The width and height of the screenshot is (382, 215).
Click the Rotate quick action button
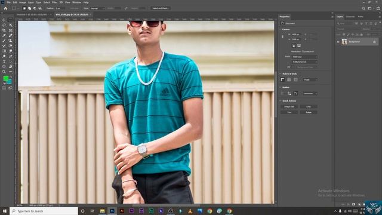point(309,112)
